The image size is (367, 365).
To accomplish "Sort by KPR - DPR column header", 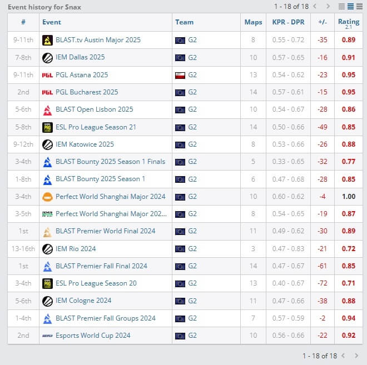I will click(x=288, y=22).
